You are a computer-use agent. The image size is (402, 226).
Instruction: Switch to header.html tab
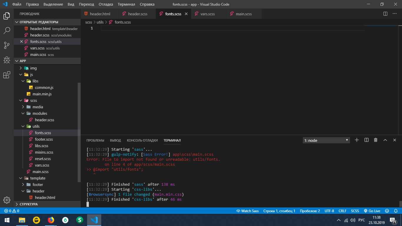tap(100, 14)
